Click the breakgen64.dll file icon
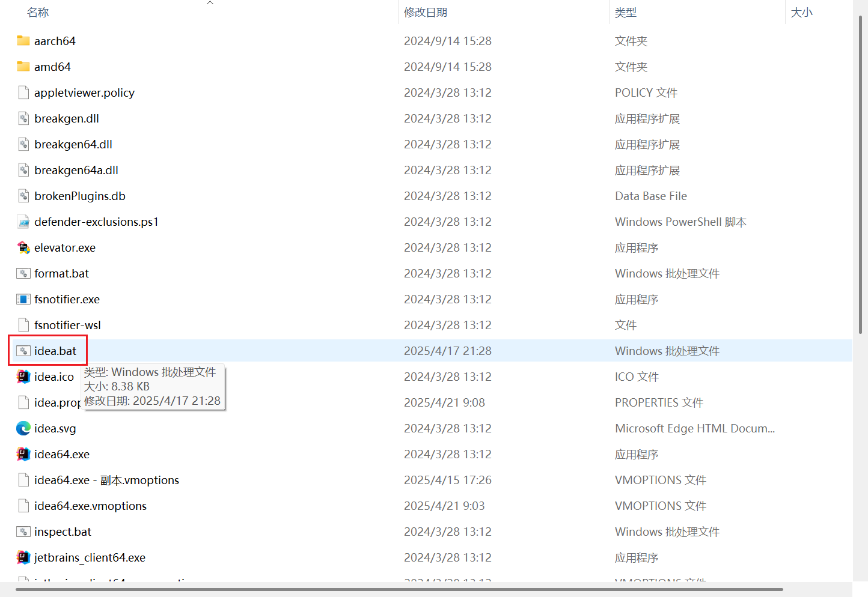 (x=23, y=144)
